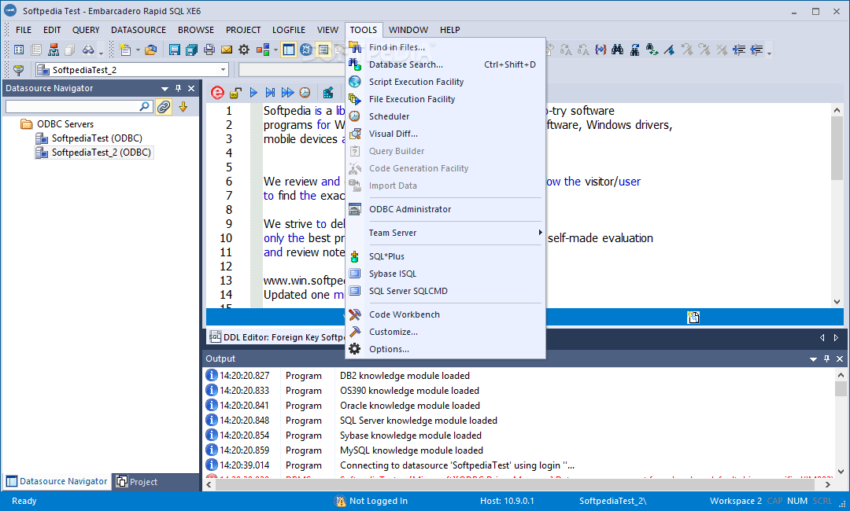Toggle the highlighted output list button
Viewport: 850px width, 511px height.
pos(323,50)
